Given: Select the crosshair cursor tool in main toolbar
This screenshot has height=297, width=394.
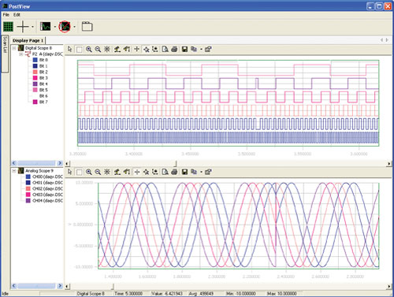Looking at the screenshot, I should [23, 27].
